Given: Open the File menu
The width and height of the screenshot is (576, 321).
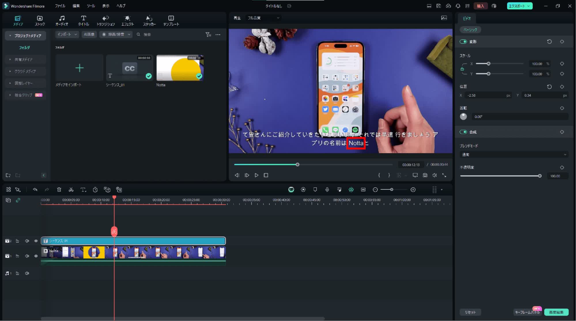Looking at the screenshot, I should pyautogui.click(x=60, y=6).
